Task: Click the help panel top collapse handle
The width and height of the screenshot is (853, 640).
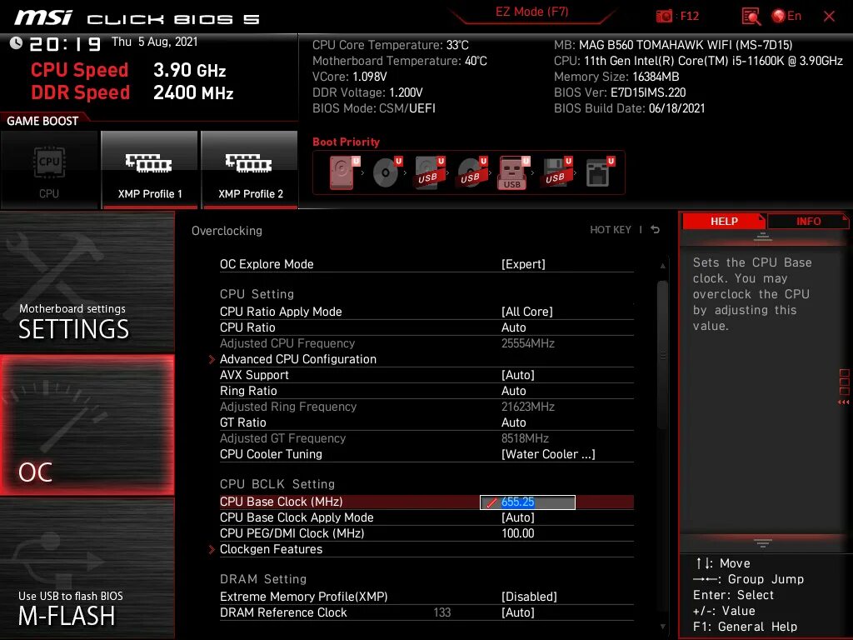Action: coord(763,237)
